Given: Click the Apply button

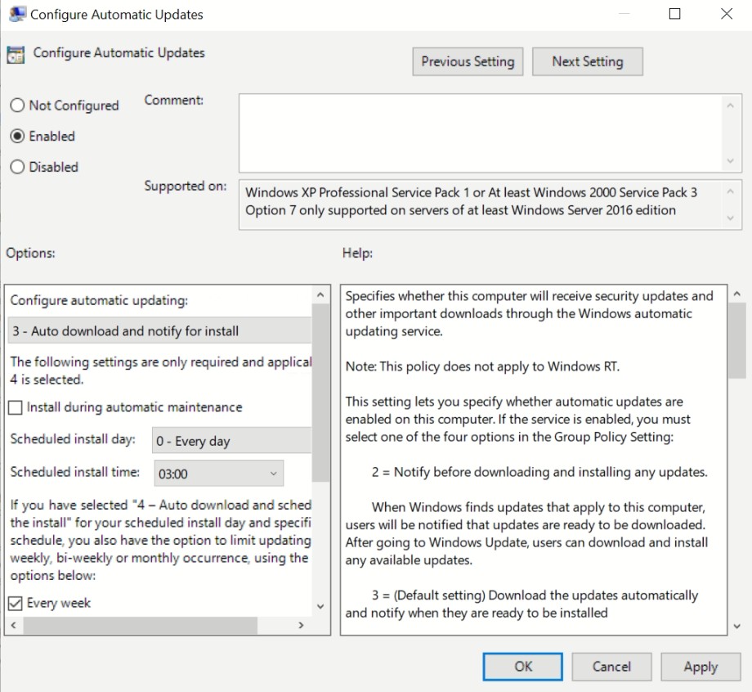Looking at the screenshot, I should (x=701, y=667).
